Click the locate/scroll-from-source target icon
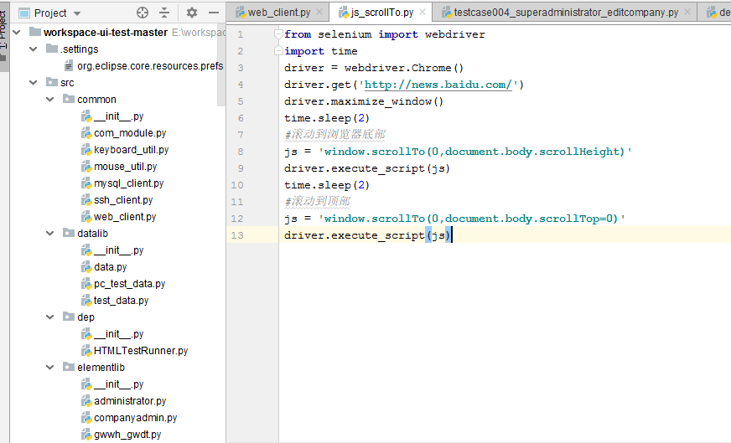Screen dimensions: 731x443 (x=143, y=13)
